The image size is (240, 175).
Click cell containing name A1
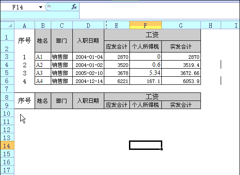click(x=43, y=57)
